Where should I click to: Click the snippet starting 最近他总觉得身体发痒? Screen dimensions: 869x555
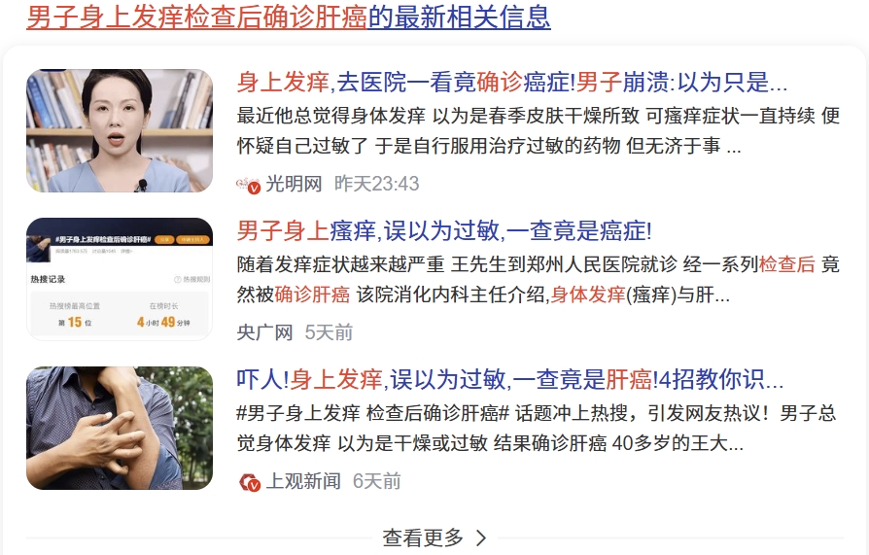coord(539,131)
